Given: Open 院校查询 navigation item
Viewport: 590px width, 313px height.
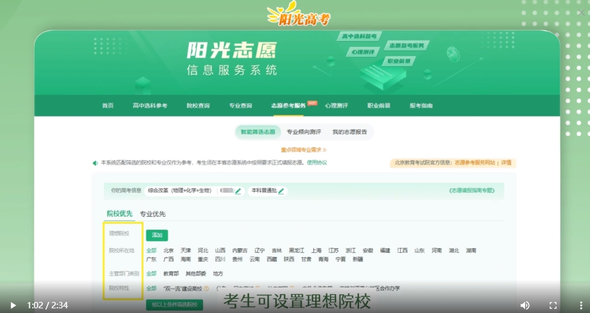Looking at the screenshot, I should coord(198,106).
